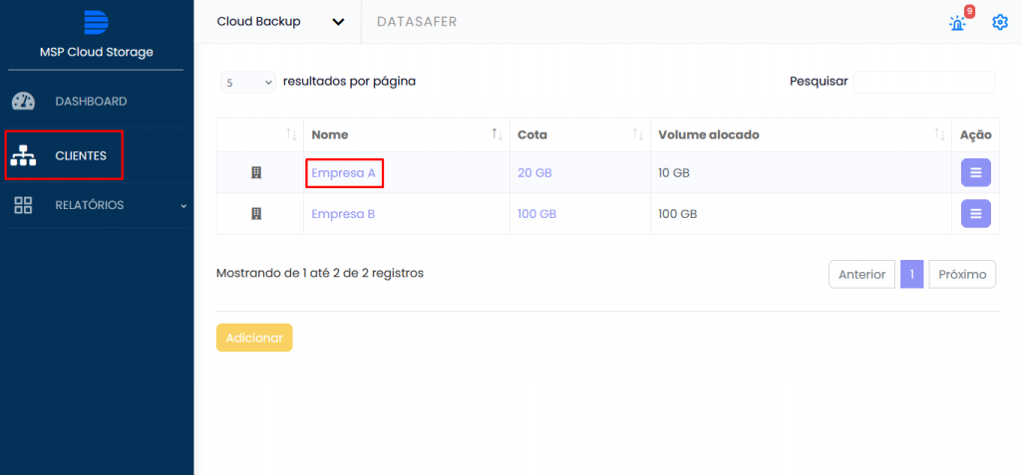
Task: Click the MSP Cloud Storage logo icon
Action: 96,22
